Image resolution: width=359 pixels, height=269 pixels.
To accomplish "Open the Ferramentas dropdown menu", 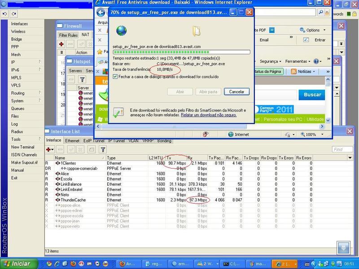I will pyautogui.click(x=298, y=61).
